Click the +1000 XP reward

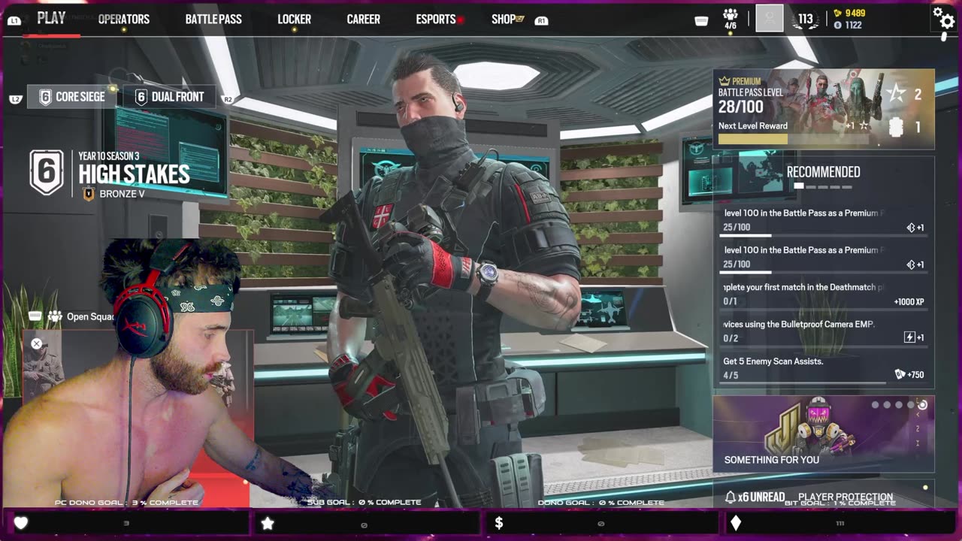[909, 302]
